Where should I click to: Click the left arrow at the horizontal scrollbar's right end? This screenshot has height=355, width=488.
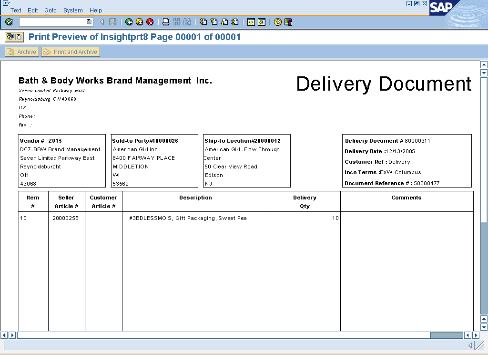pyautogui.click(x=468, y=335)
